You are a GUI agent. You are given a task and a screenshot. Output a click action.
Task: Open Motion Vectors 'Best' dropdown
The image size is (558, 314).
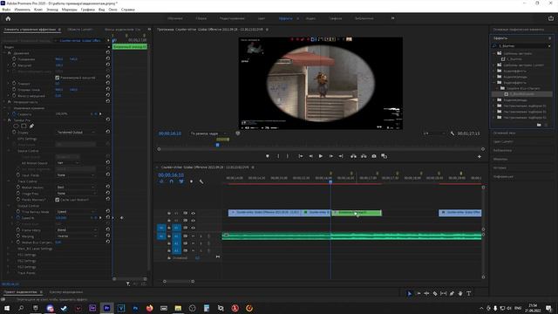(76, 188)
